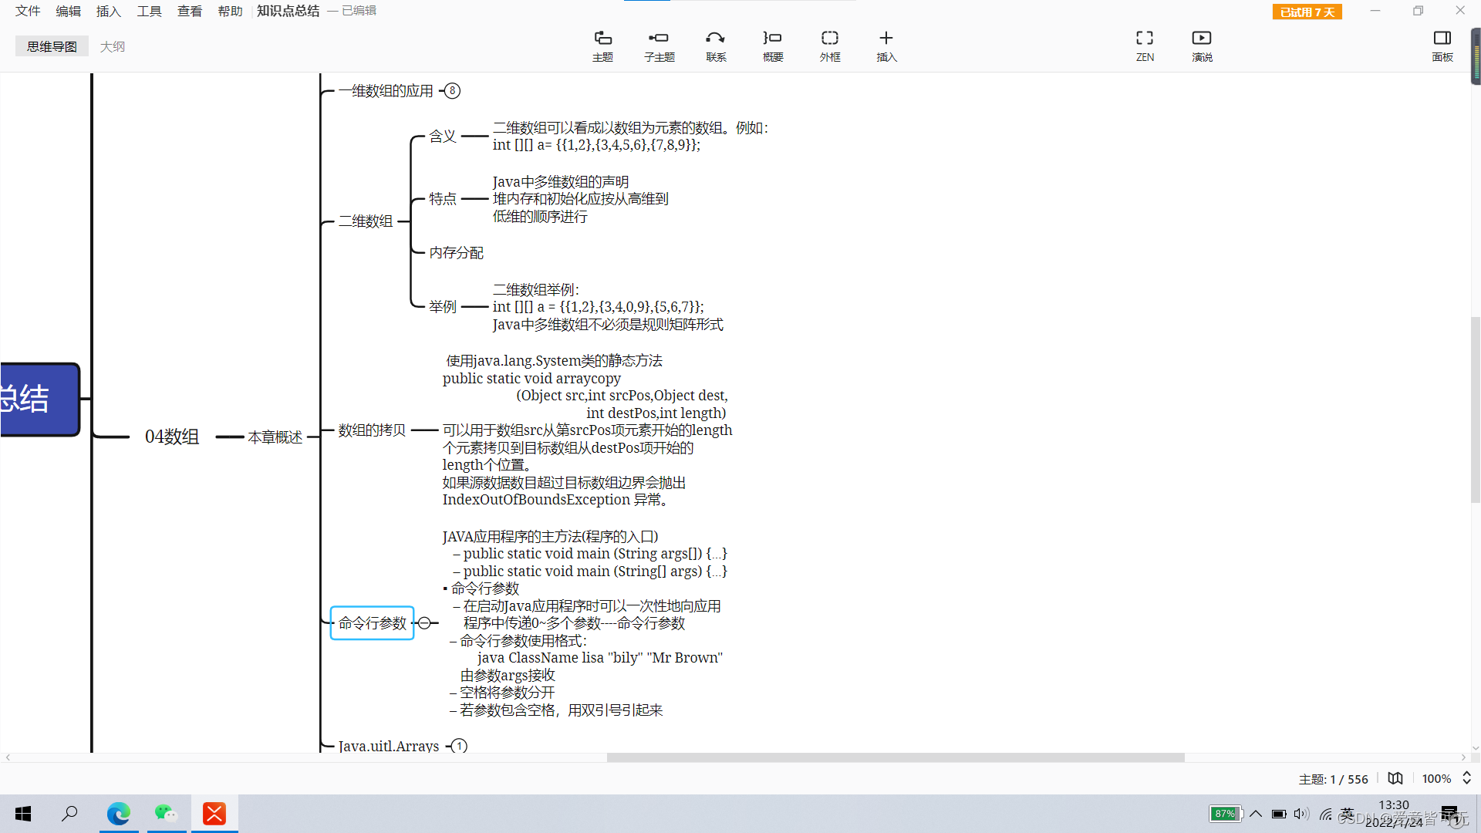Image resolution: width=1481 pixels, height=833 pixels.
Task: Select the 联系 (relationship) tool
Action: click(x=716, y=46)
